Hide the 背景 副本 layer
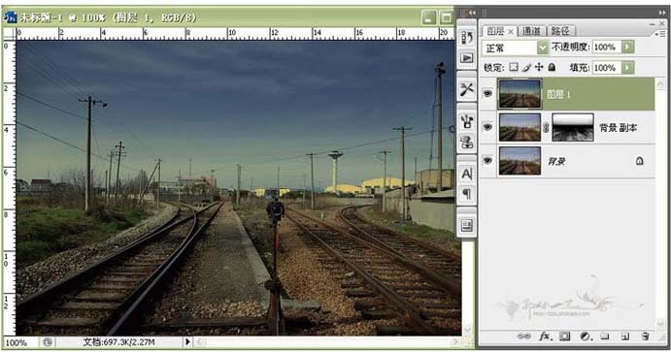Viewport: 671px width, 352px height. [x=487, y=127]
